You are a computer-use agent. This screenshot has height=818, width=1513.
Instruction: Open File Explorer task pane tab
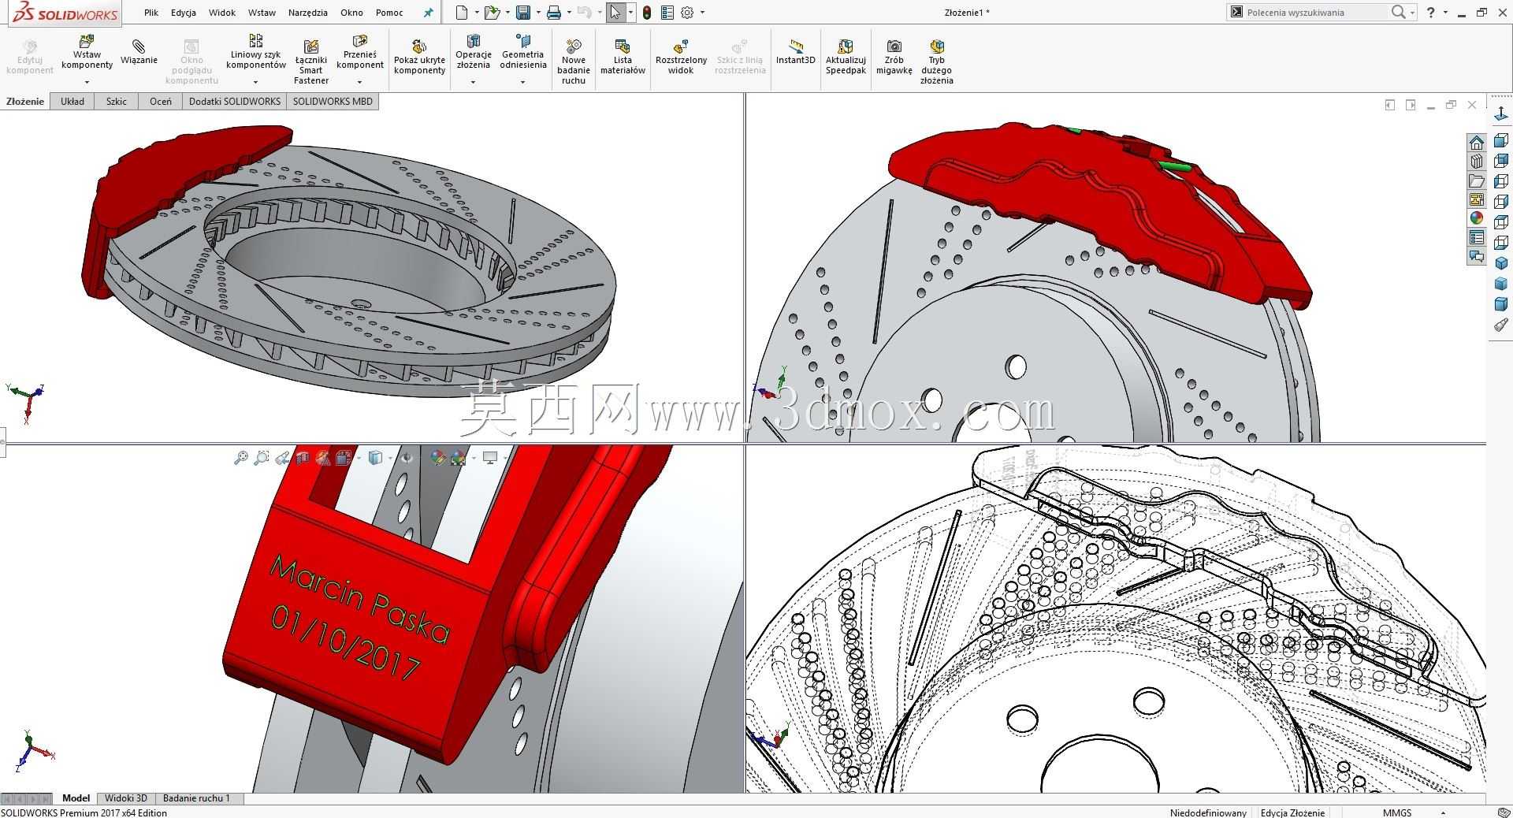(x=1477, y=180)
